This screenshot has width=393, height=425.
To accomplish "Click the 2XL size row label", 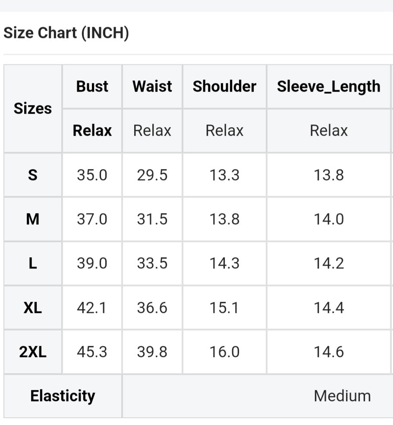I will tap(33, 352).
